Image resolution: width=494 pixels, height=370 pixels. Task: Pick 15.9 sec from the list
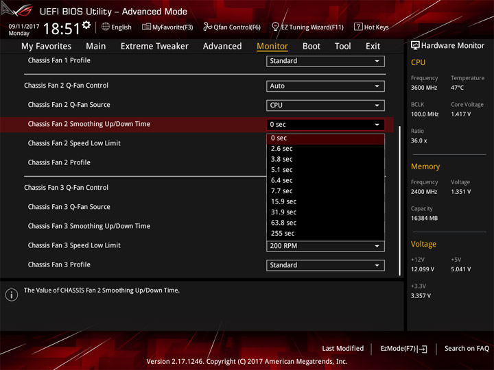click(325, 201)
